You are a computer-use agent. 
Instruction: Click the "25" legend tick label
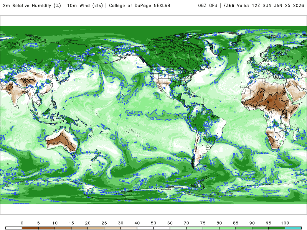coord(104,223)
